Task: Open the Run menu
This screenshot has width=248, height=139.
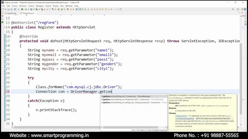Action: pos(62,6)
